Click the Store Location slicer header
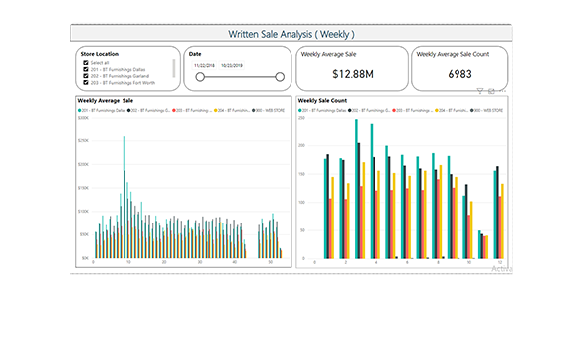Image resolution: width=583 pixels, height=356 pixels. pos(100,54)
